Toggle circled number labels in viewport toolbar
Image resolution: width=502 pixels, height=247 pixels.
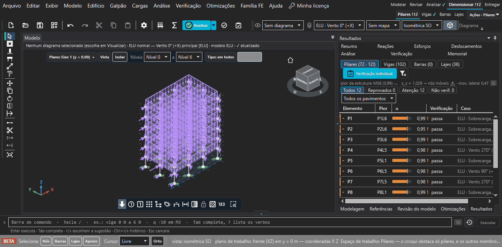[x=131, y=204]
